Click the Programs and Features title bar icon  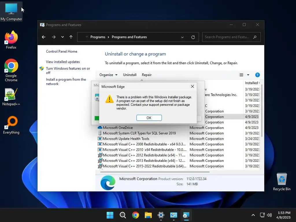(42, 25)
